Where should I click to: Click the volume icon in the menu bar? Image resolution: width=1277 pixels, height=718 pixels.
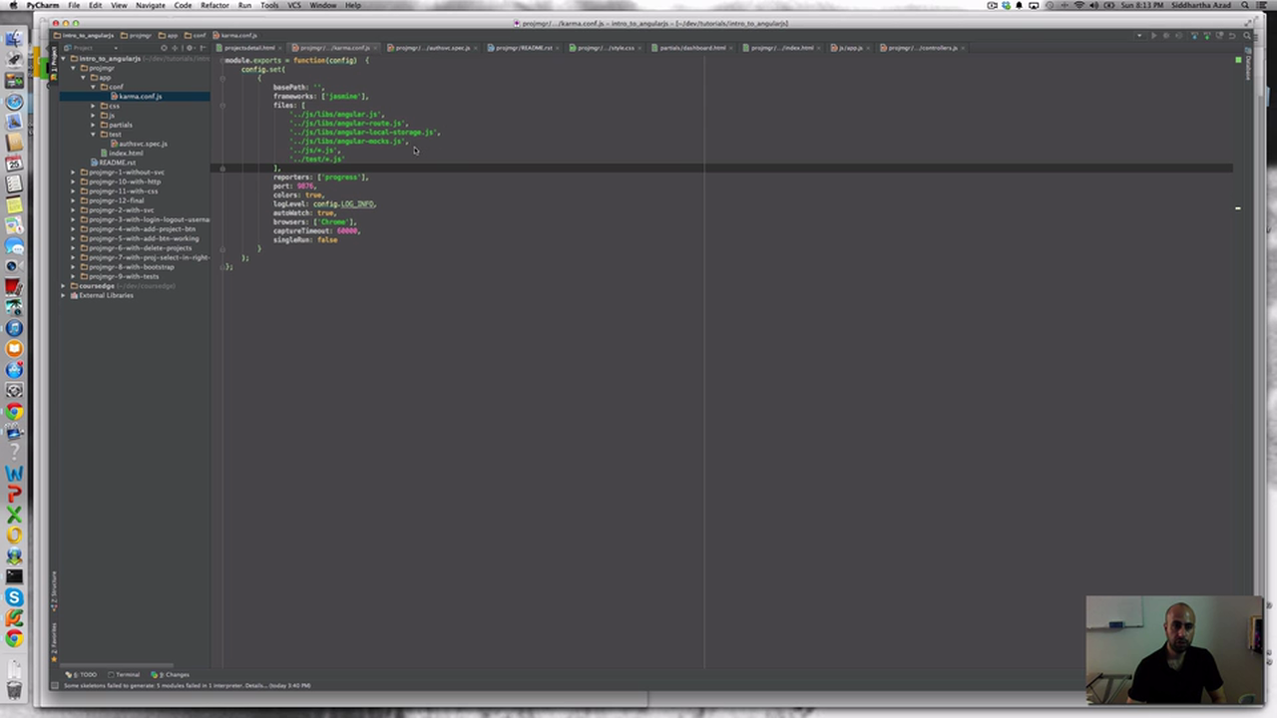pyautogui.click(x=1094, y=5)
